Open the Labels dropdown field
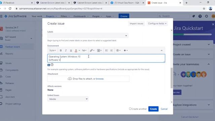 [x=88, y=36]
